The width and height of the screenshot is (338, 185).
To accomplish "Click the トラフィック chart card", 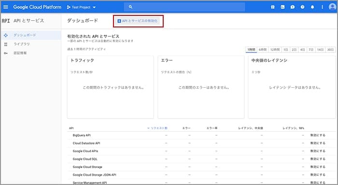I will pos(111,87).
